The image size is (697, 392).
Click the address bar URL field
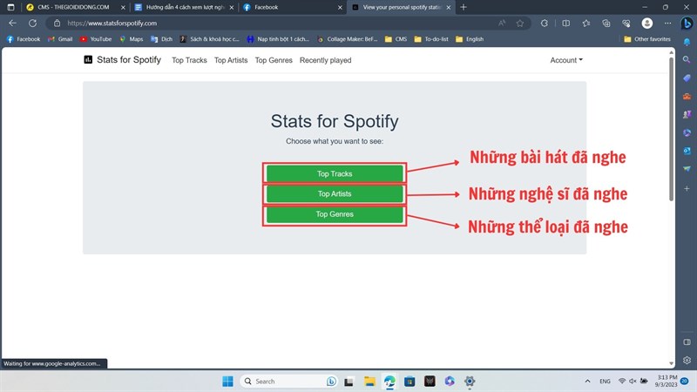click(x=261, y=24)
